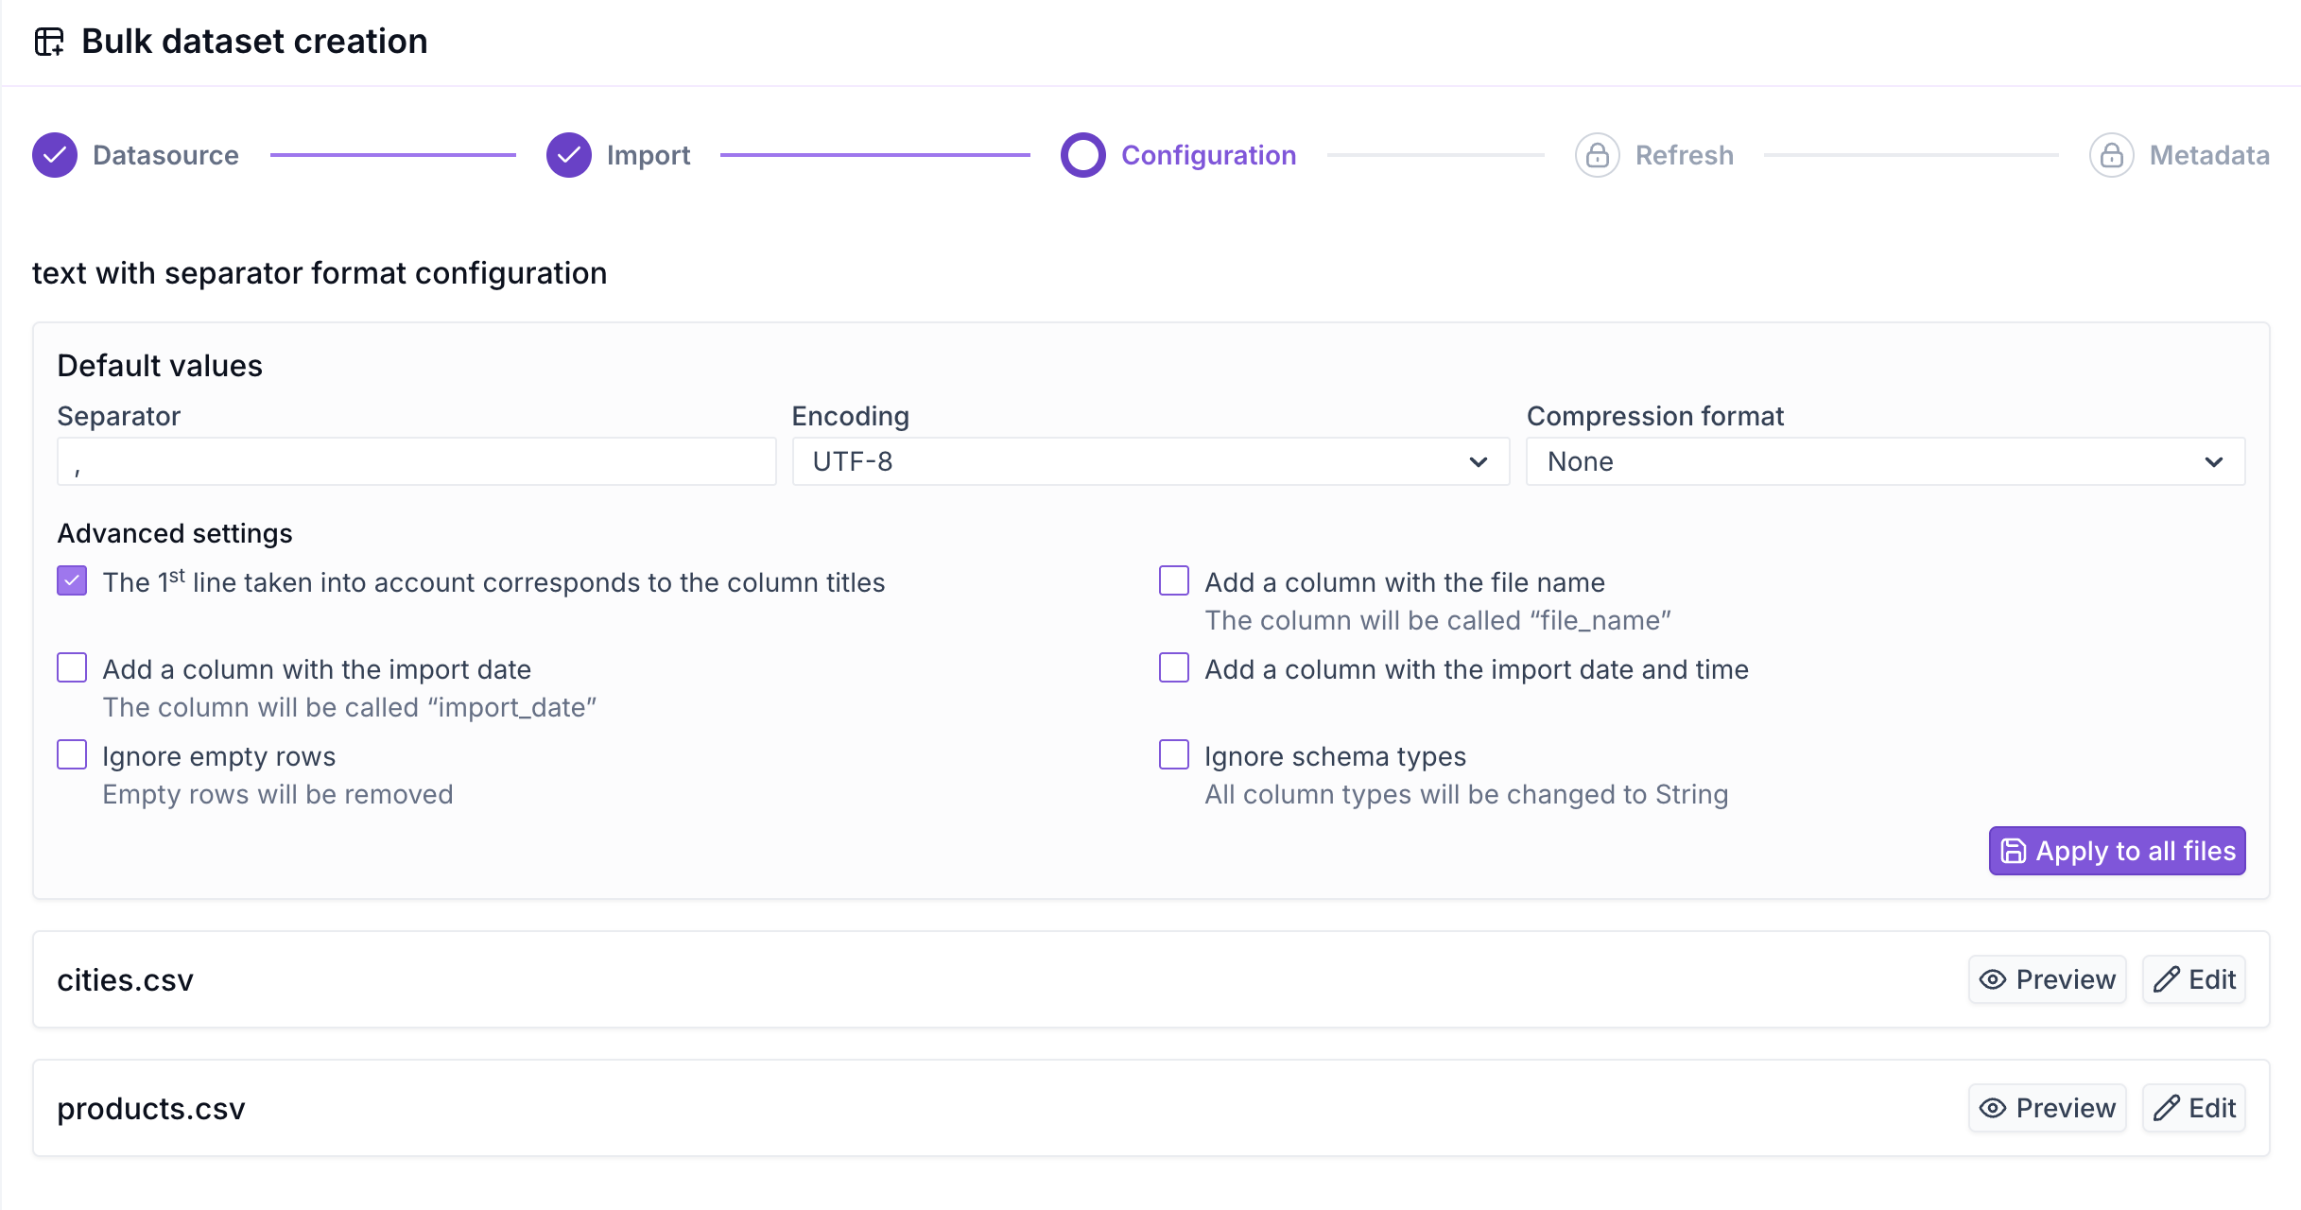This screenshot has width=2301, height=1210.
Task: Click the Import completed checkmark icon
Action: 569,155
